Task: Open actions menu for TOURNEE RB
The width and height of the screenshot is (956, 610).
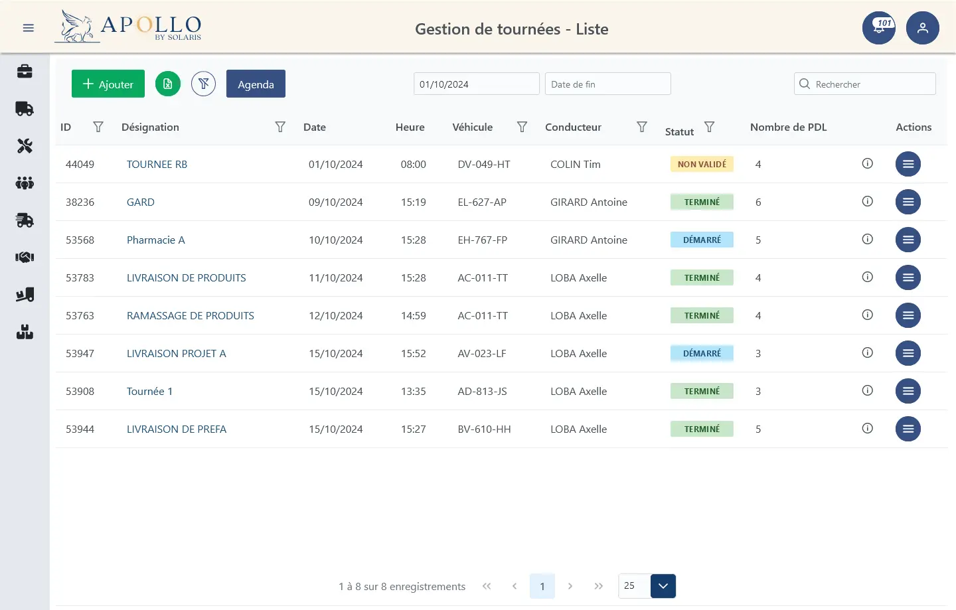Action: pos(908,164)
